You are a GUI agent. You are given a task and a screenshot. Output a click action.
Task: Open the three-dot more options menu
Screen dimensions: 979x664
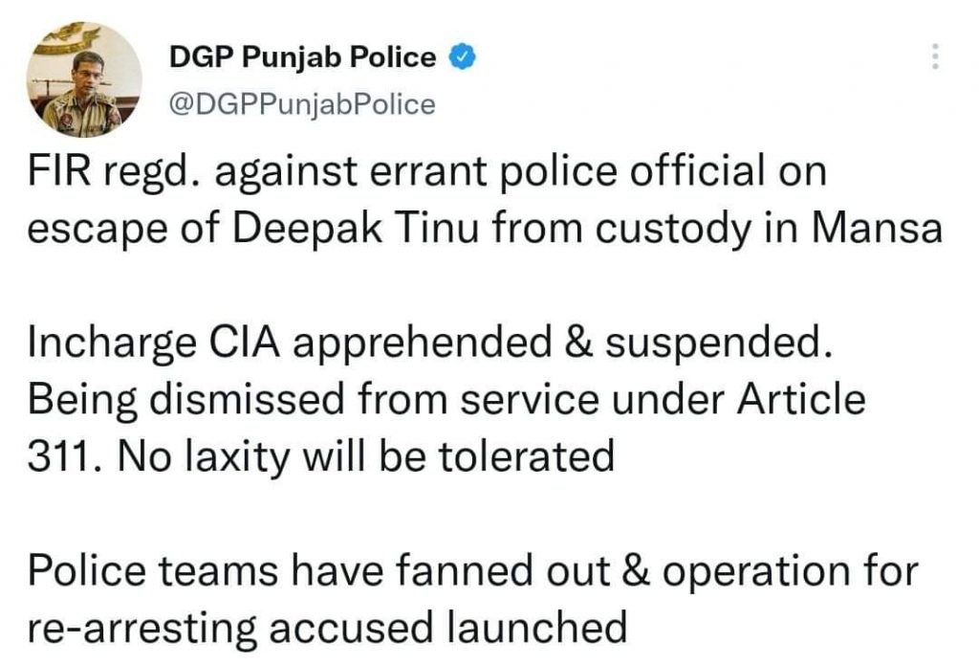pyautogui.click(x=934, y=57)
